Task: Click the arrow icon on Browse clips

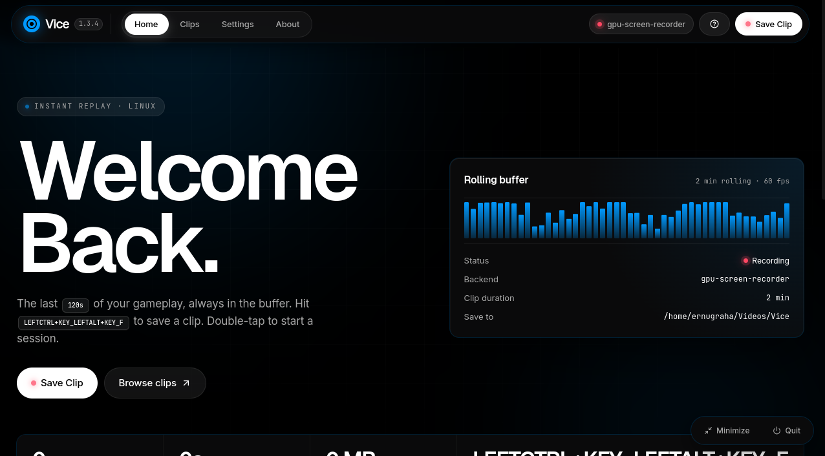Action: (x=186, y=383)
